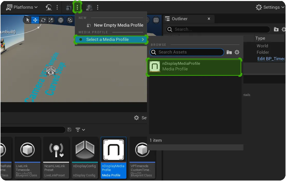Click viewport layout grid icon

click(156, 20)
